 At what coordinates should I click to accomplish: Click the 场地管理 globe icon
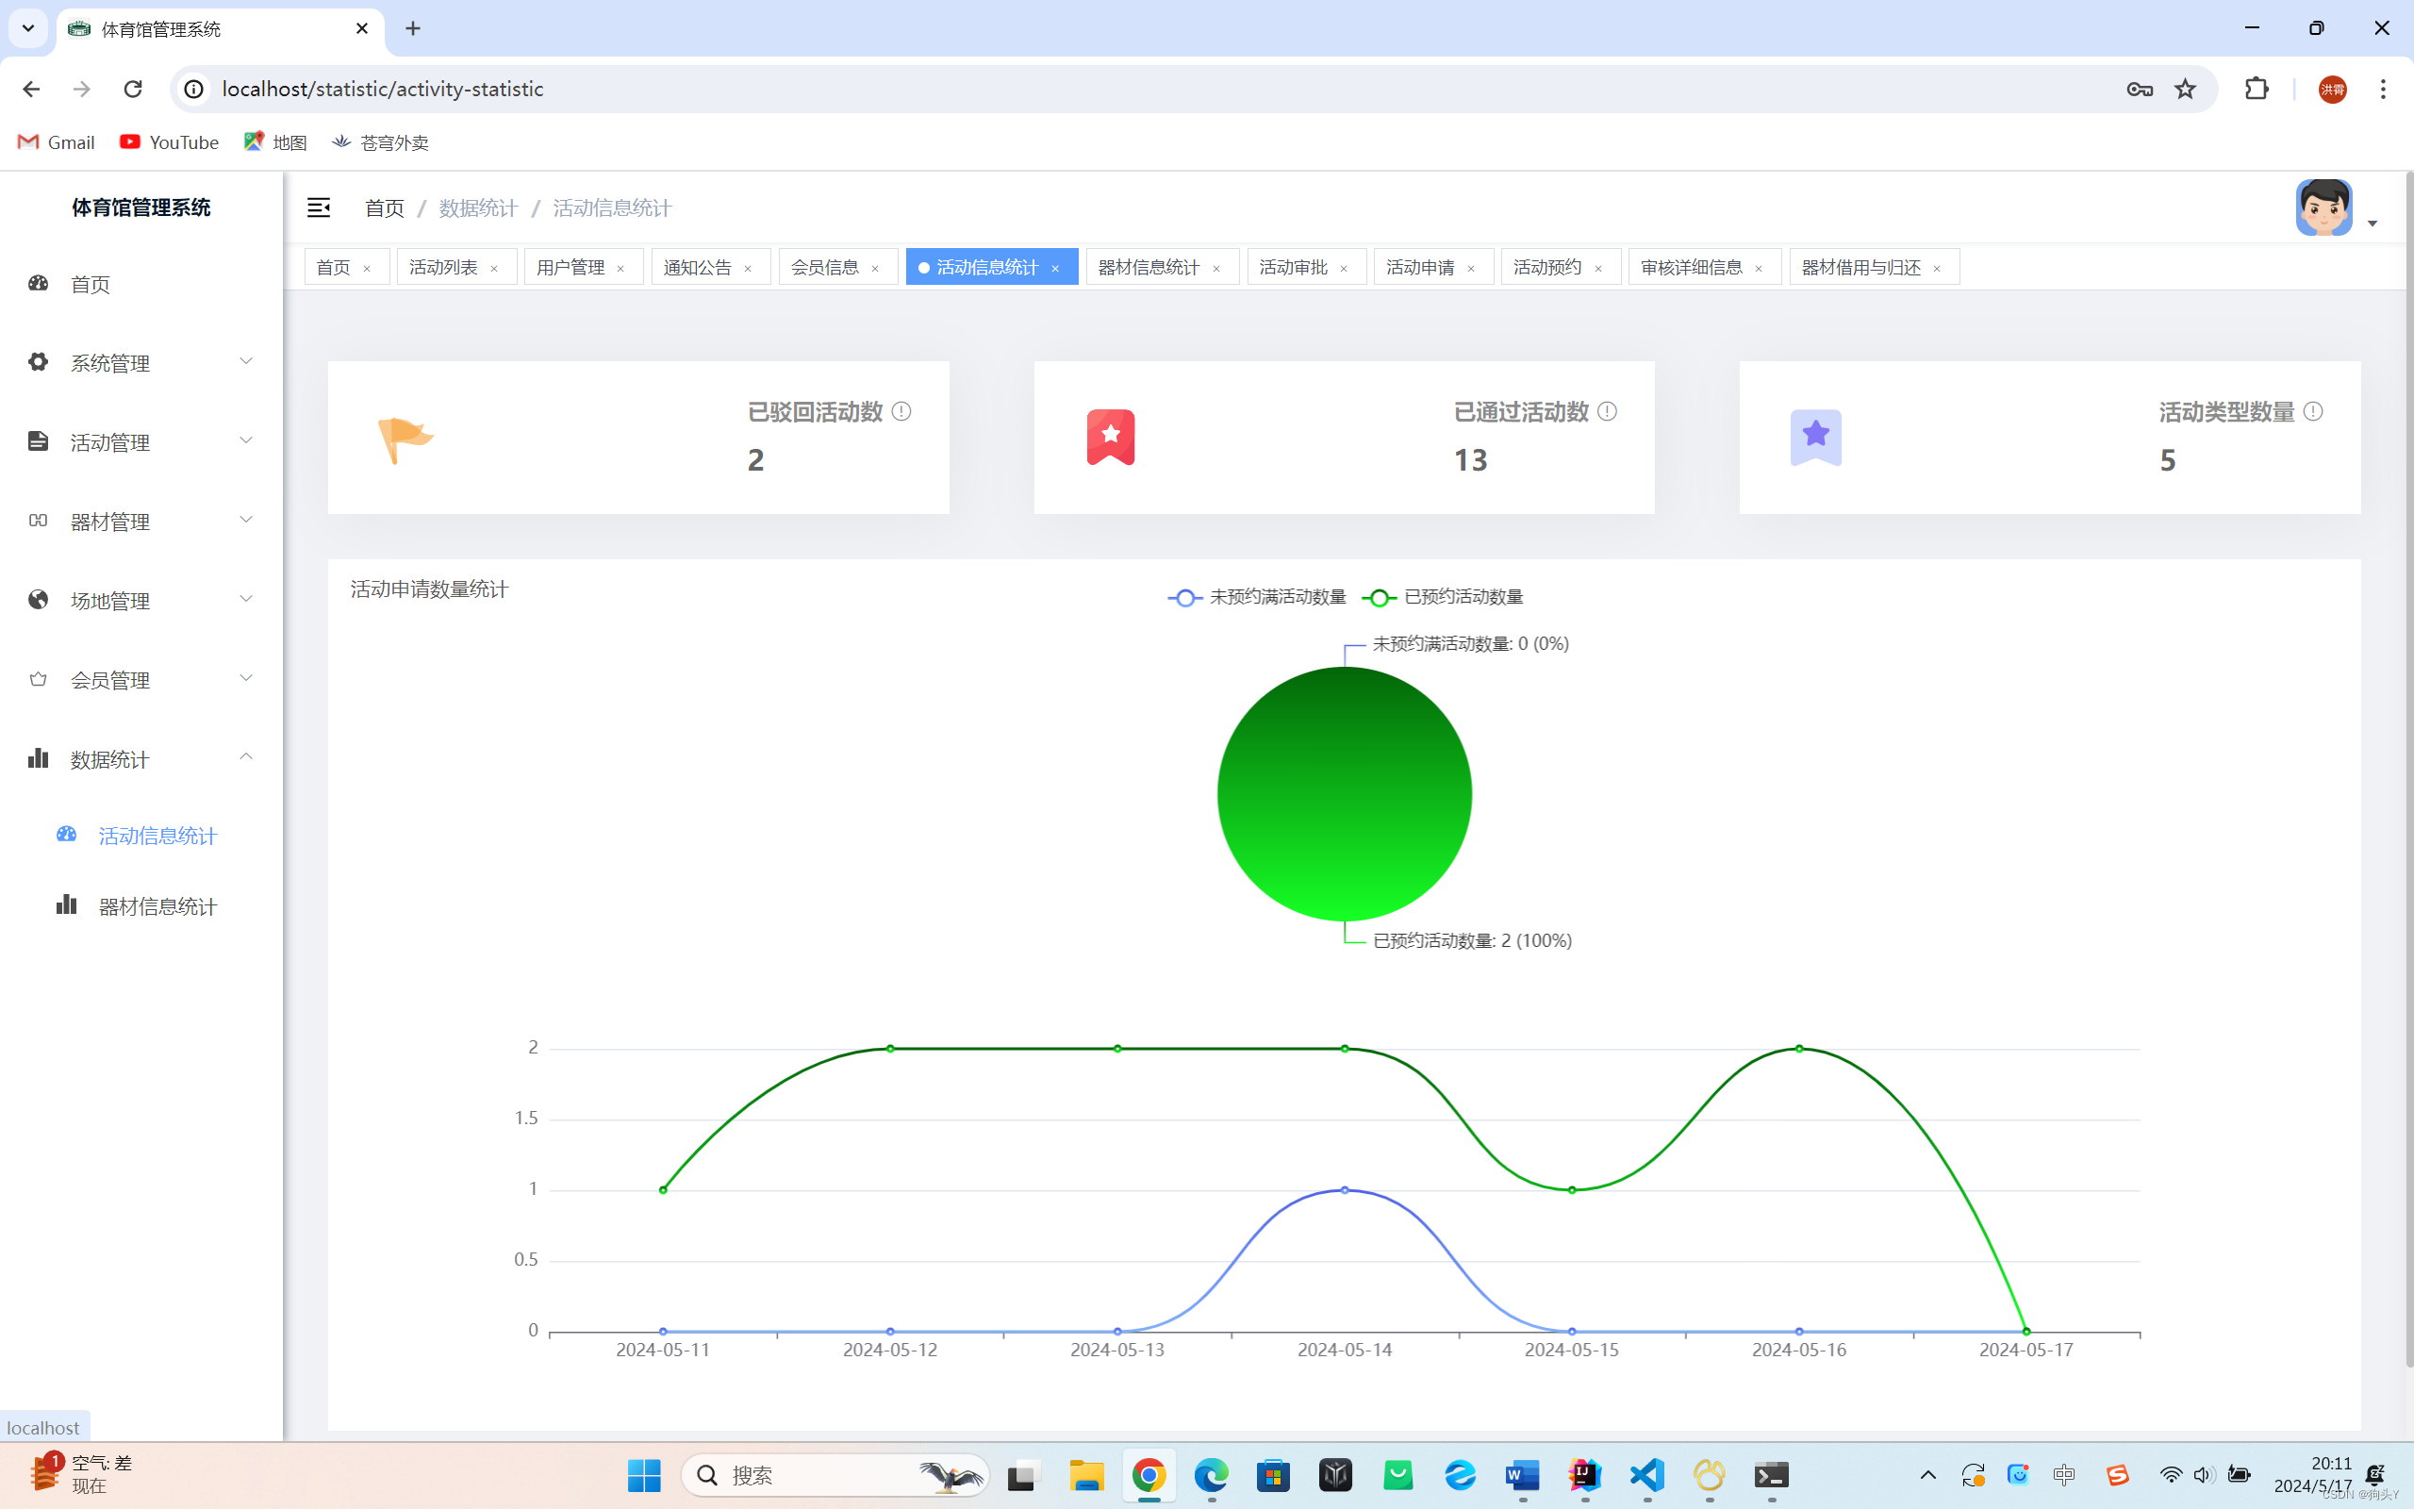point(38,600)
